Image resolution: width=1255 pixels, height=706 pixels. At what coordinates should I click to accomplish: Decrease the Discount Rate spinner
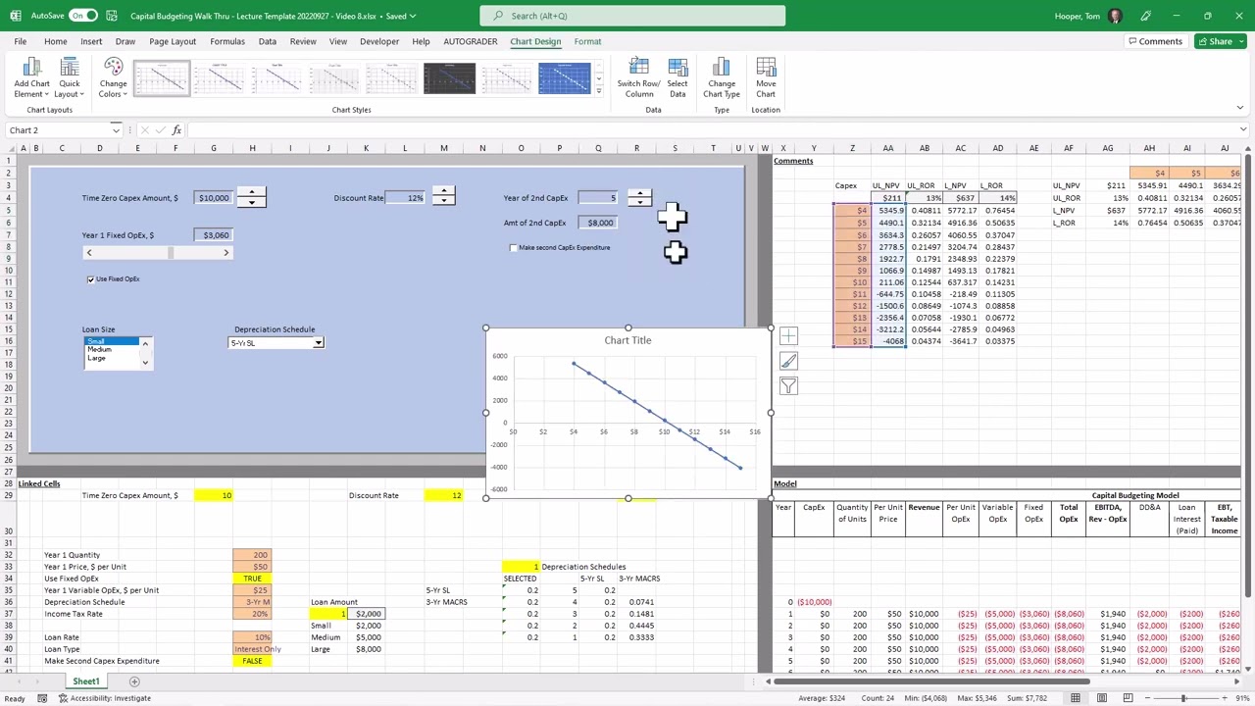click(444, 201)
